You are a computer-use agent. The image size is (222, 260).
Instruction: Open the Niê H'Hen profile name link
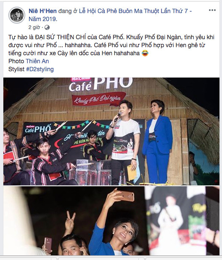(43, 11)
